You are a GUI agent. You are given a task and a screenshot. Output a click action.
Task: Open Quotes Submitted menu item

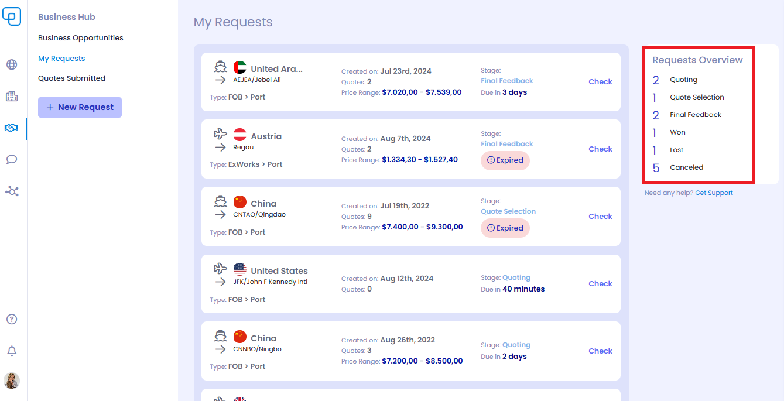[71, 78]
